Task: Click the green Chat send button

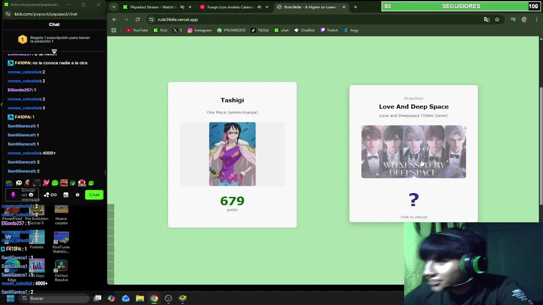Action: click(x=94, y=195)
